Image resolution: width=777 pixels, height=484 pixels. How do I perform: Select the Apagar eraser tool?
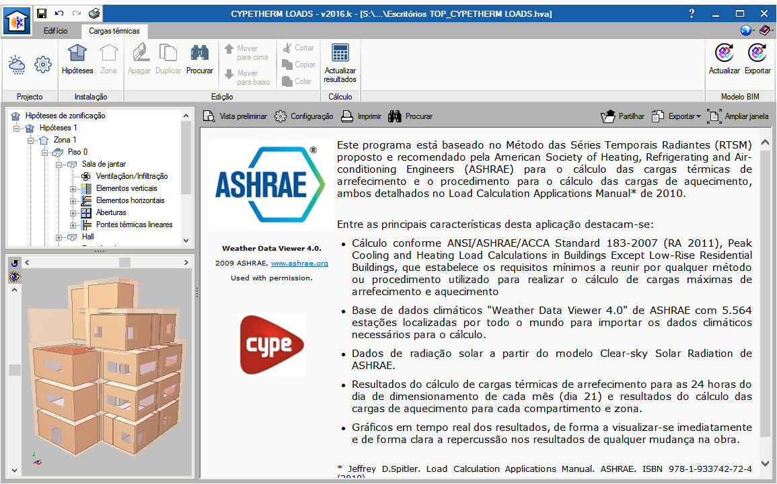[139, 59]
